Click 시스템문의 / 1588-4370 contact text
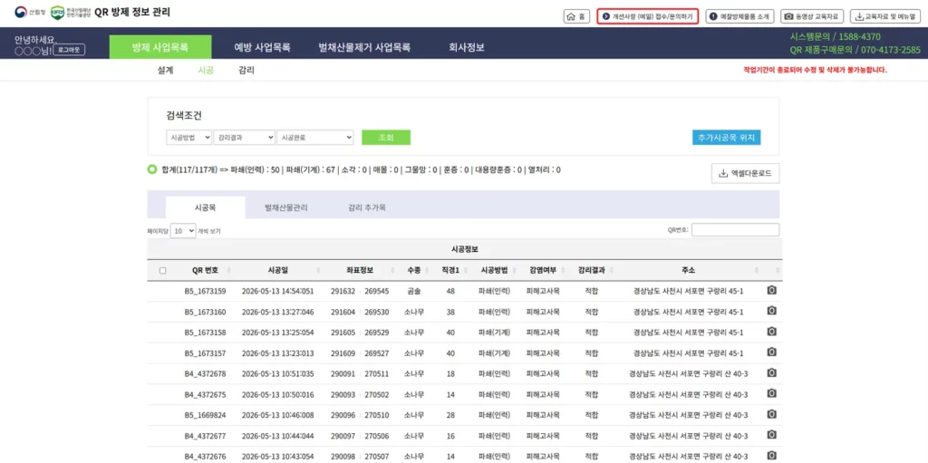Screen dimensions: 928x463 (835, 37)
